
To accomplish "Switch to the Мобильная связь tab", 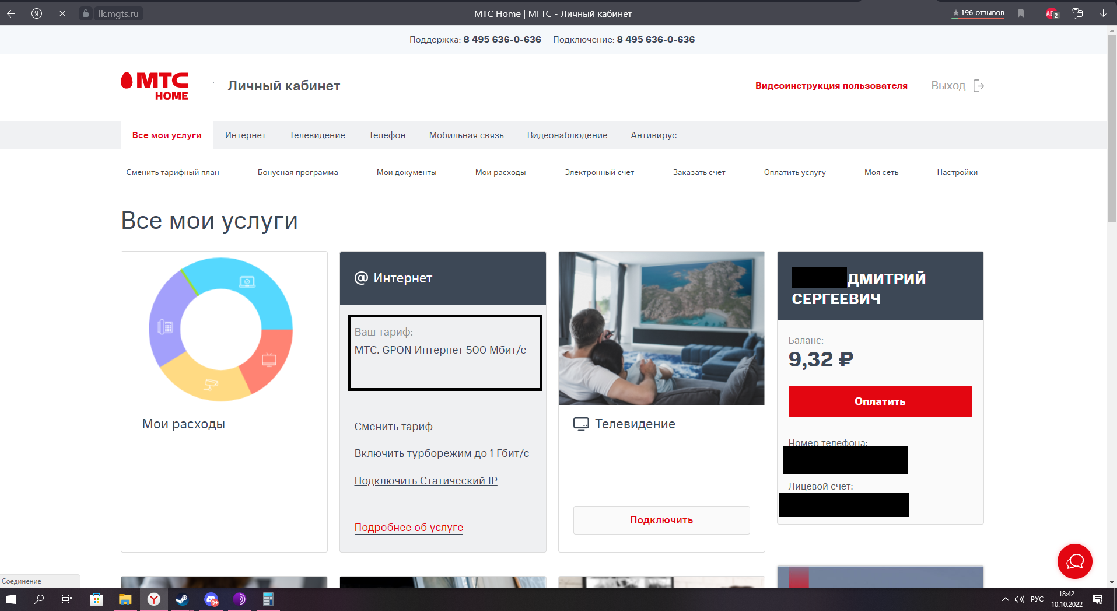I will 467,135.
